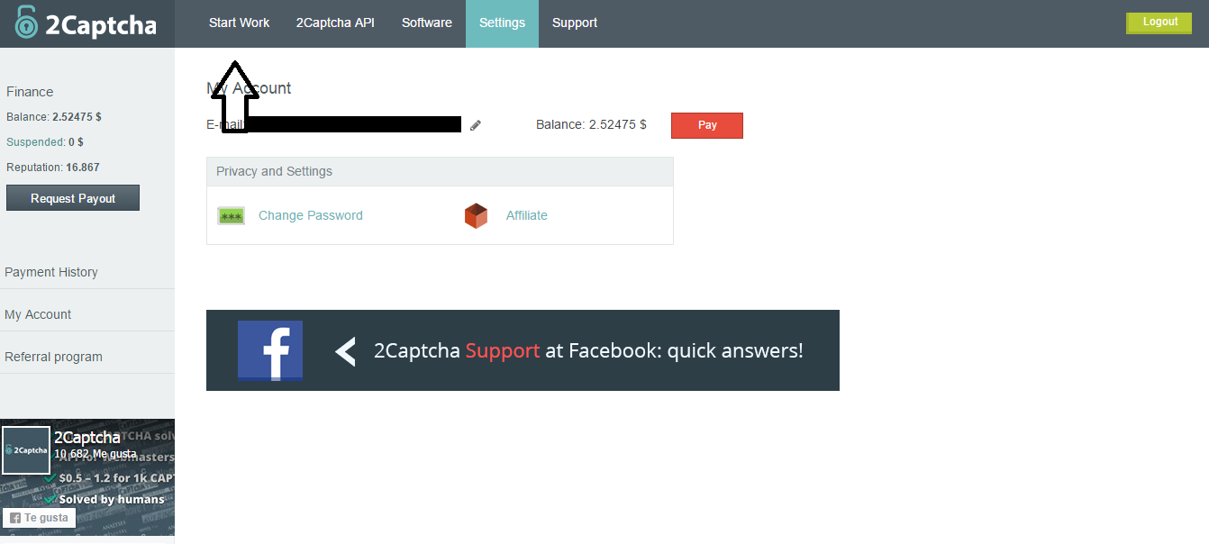The height and width of the screenshot is (544, 1209).
Task: Click the Suspended link in Finance
Action: coord(35,142)
